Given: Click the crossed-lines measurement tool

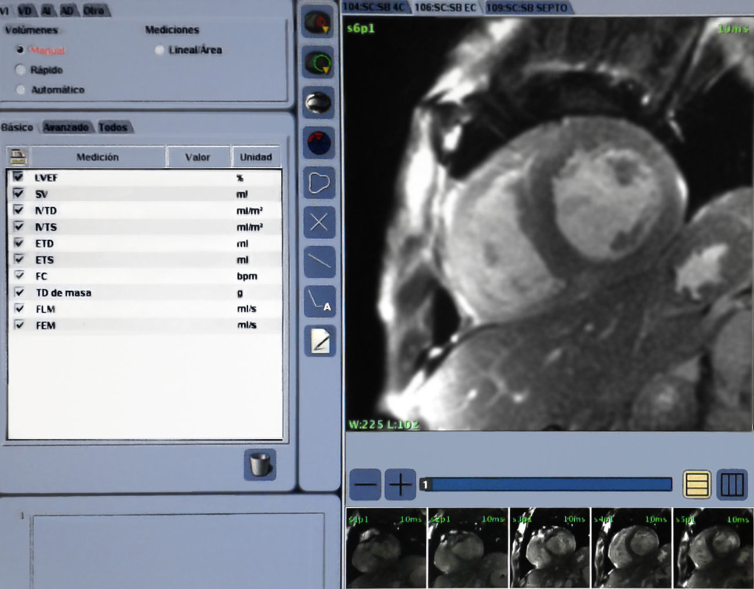Looking at the screenshot, I should pos(319,222).
